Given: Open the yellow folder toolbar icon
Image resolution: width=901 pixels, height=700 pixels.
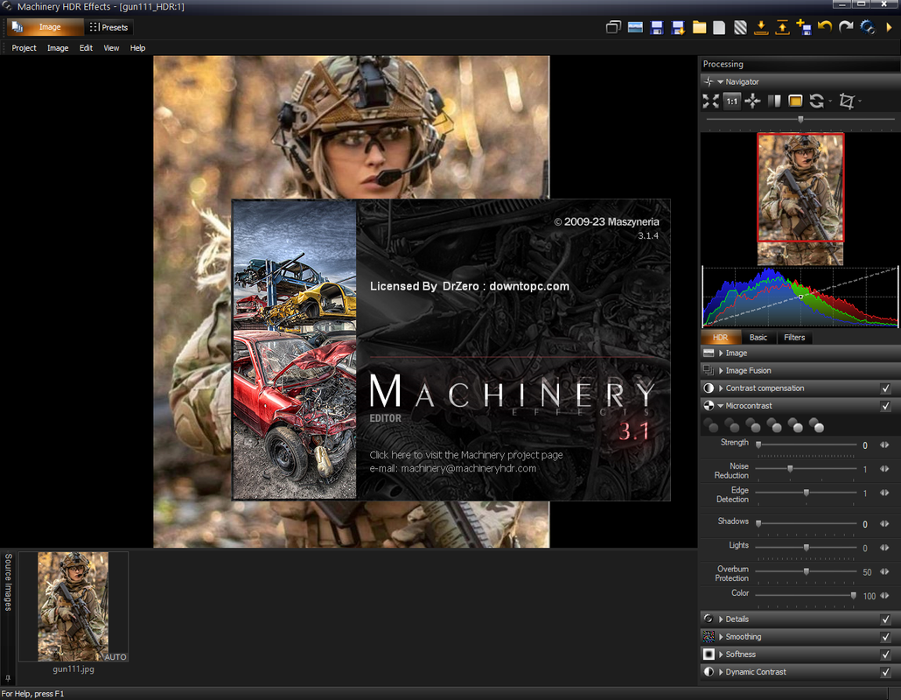Looking at the screenshot, I should 699,27.
